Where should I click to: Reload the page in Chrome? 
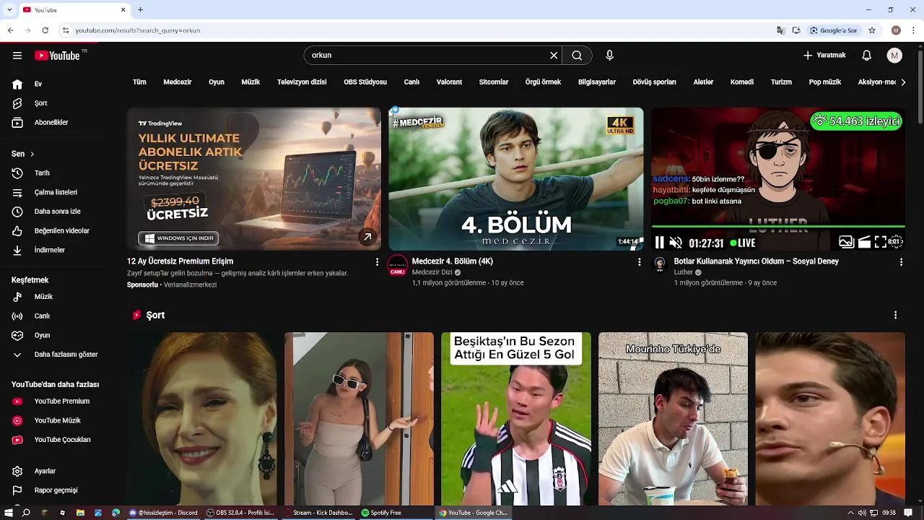click(45, 30)
